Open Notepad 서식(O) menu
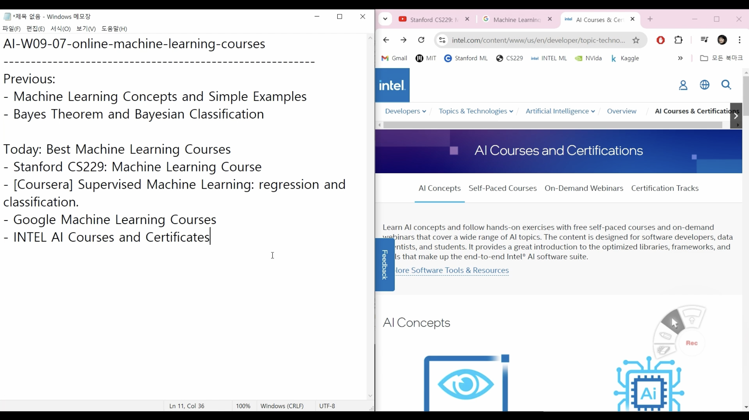This screenshot has width=749, height=420. pos(60,29)
